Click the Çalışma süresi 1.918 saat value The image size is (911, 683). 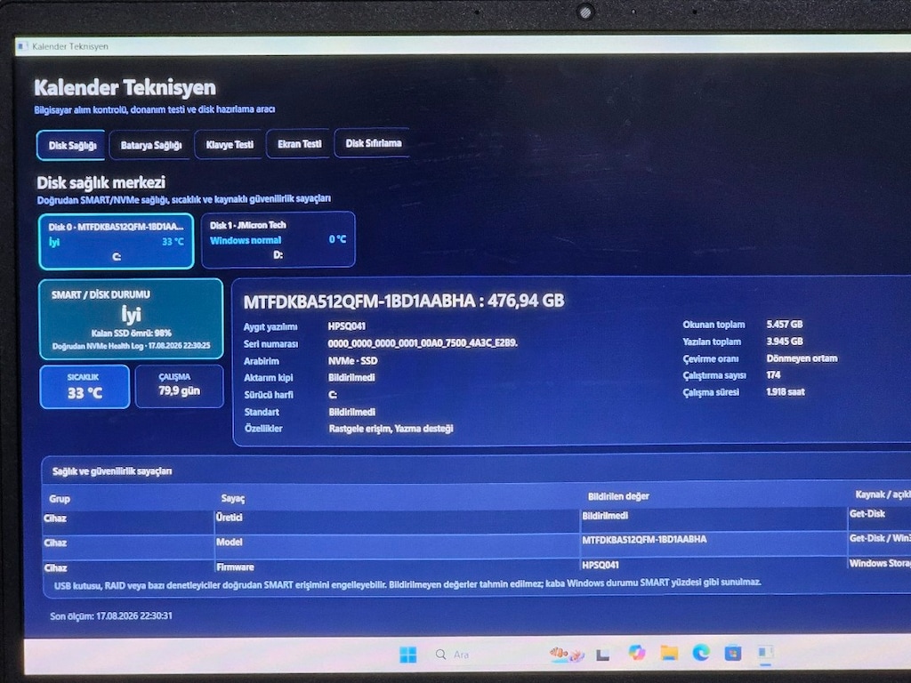pos(786,391)
